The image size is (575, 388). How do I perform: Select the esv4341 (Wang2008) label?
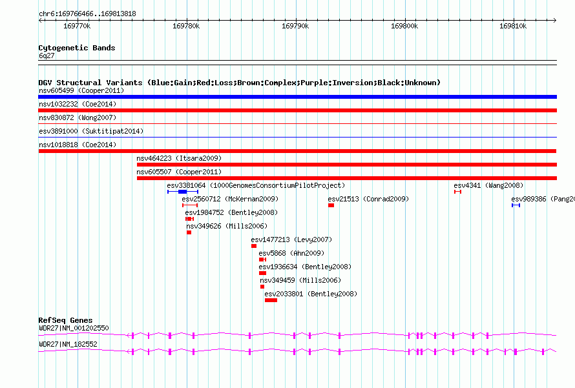click(x=488, y=185)
